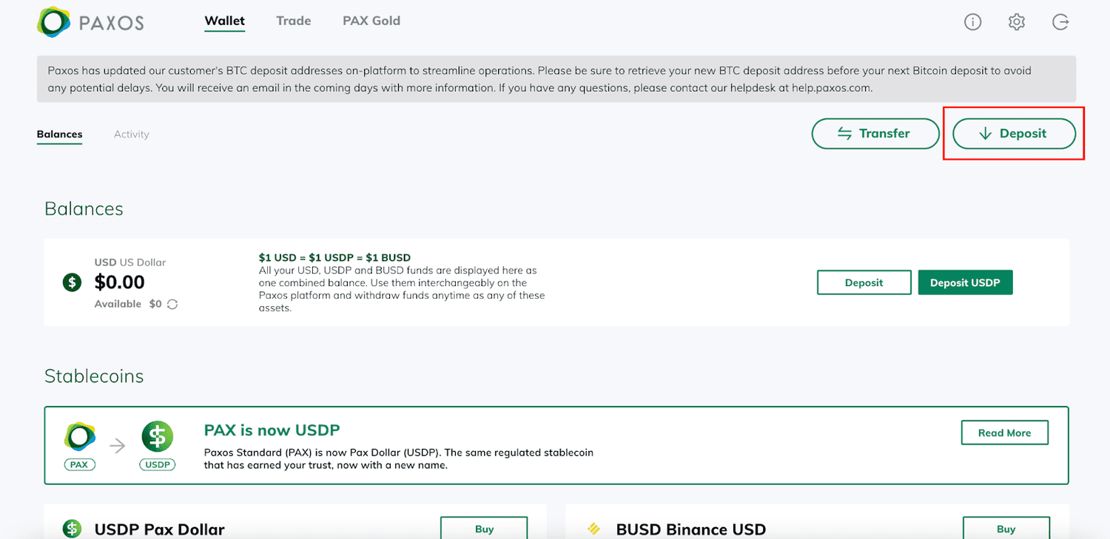Click the 'PAX is now USDP' heading
Image resolution: width=1110 pixels, height=539 pixels.
coord(272,430)
